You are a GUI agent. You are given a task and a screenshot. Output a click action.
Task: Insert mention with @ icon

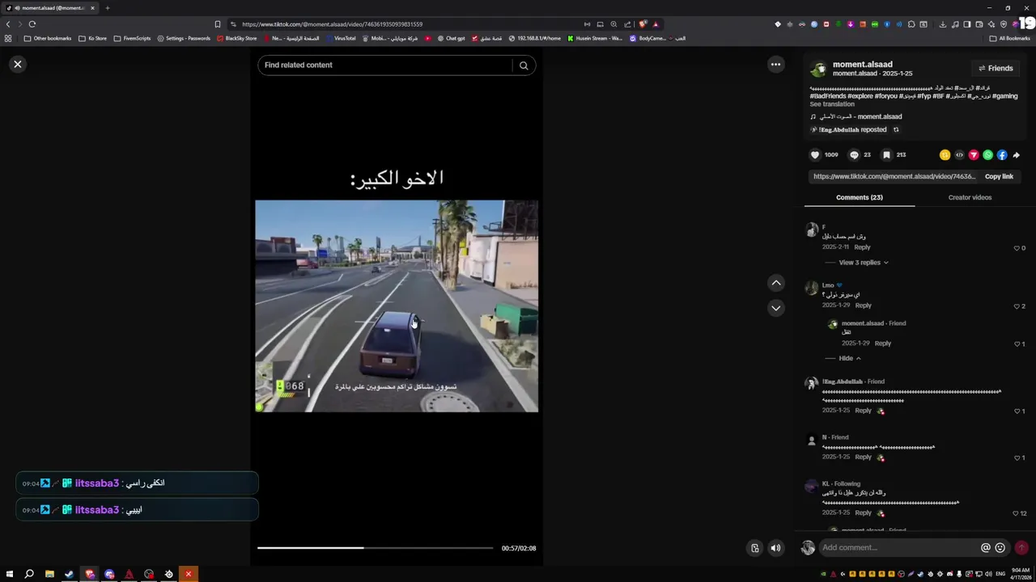coord(985,547)
